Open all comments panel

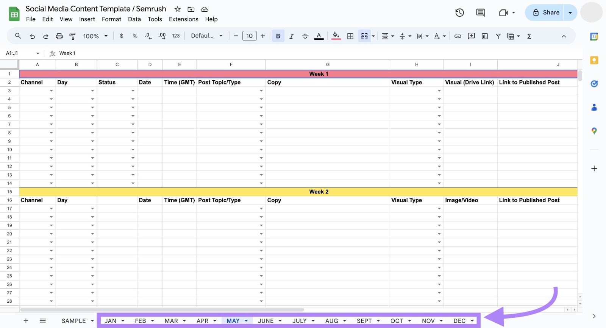click(480, 12)
